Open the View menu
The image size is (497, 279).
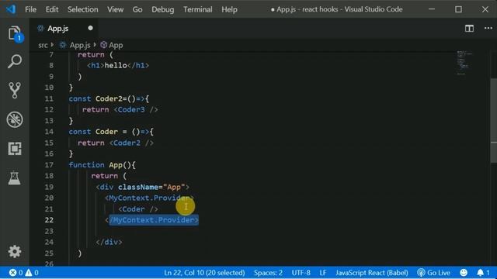116,9
